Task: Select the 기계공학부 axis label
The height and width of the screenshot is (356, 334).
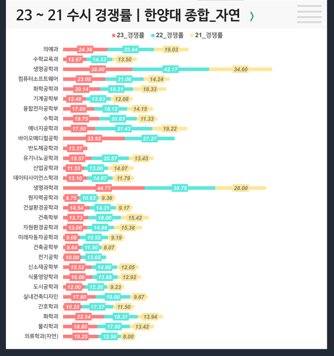Action: pos(46,99)
